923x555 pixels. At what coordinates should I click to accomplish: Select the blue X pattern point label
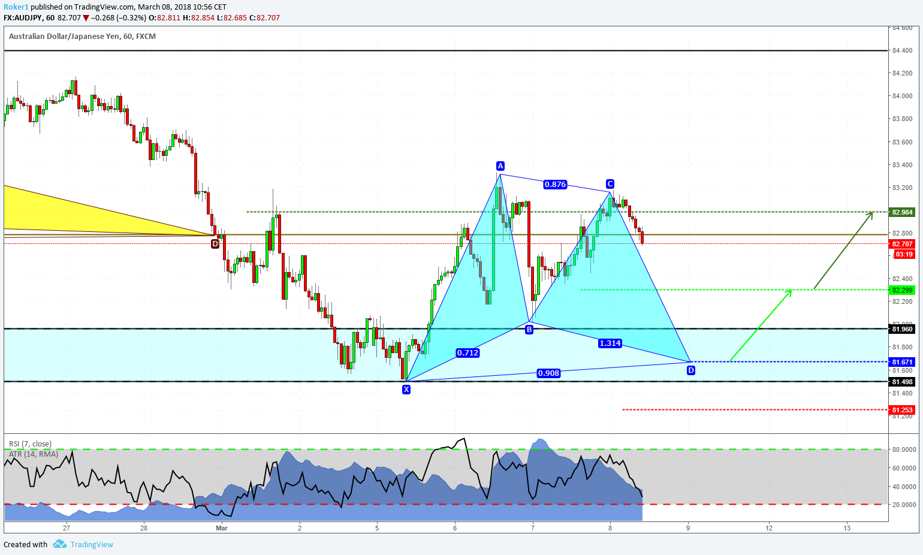coord(406,390)
